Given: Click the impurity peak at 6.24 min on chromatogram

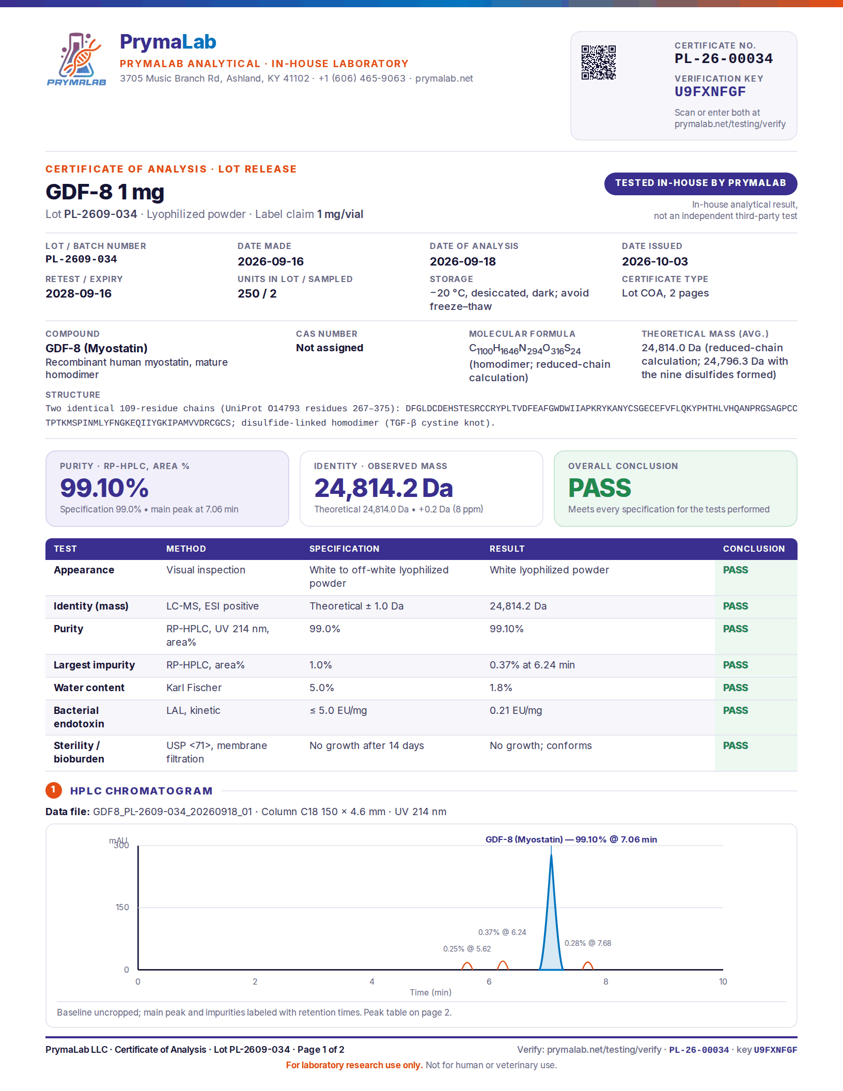Looking at the screenshot, I should pyautogui.click(x=503, y=965).
